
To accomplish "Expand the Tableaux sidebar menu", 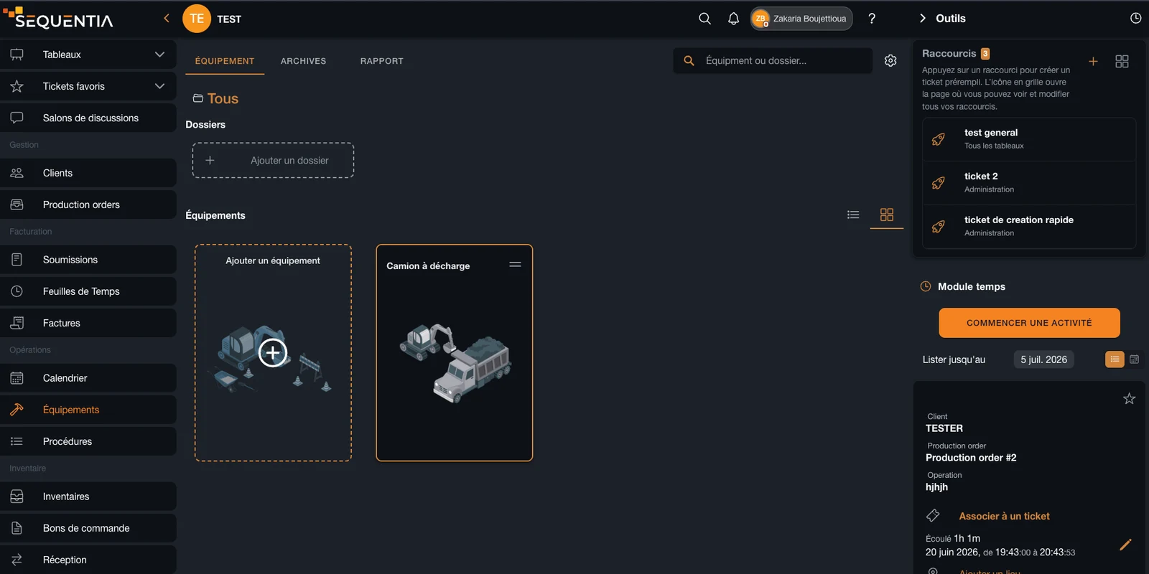I will [x=88, y=55].
